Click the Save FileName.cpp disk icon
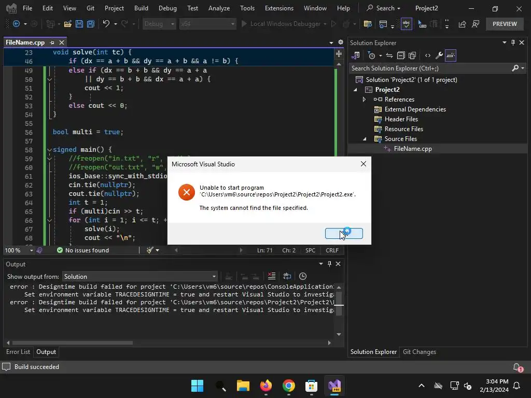Screen dimensions: 531x398 tap(79, 24)
